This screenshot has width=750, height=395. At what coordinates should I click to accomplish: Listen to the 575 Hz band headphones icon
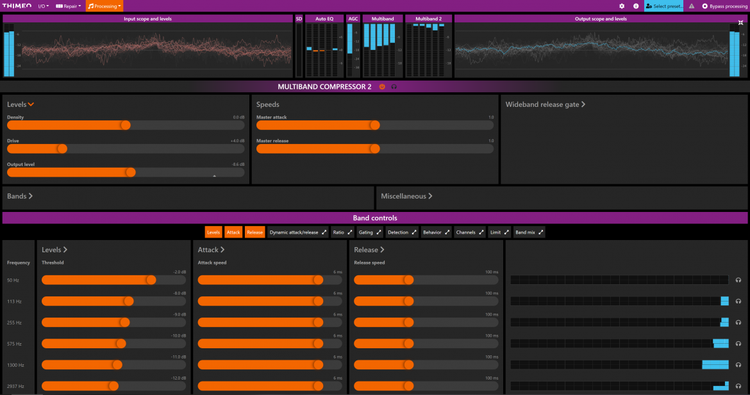(738, 344)
